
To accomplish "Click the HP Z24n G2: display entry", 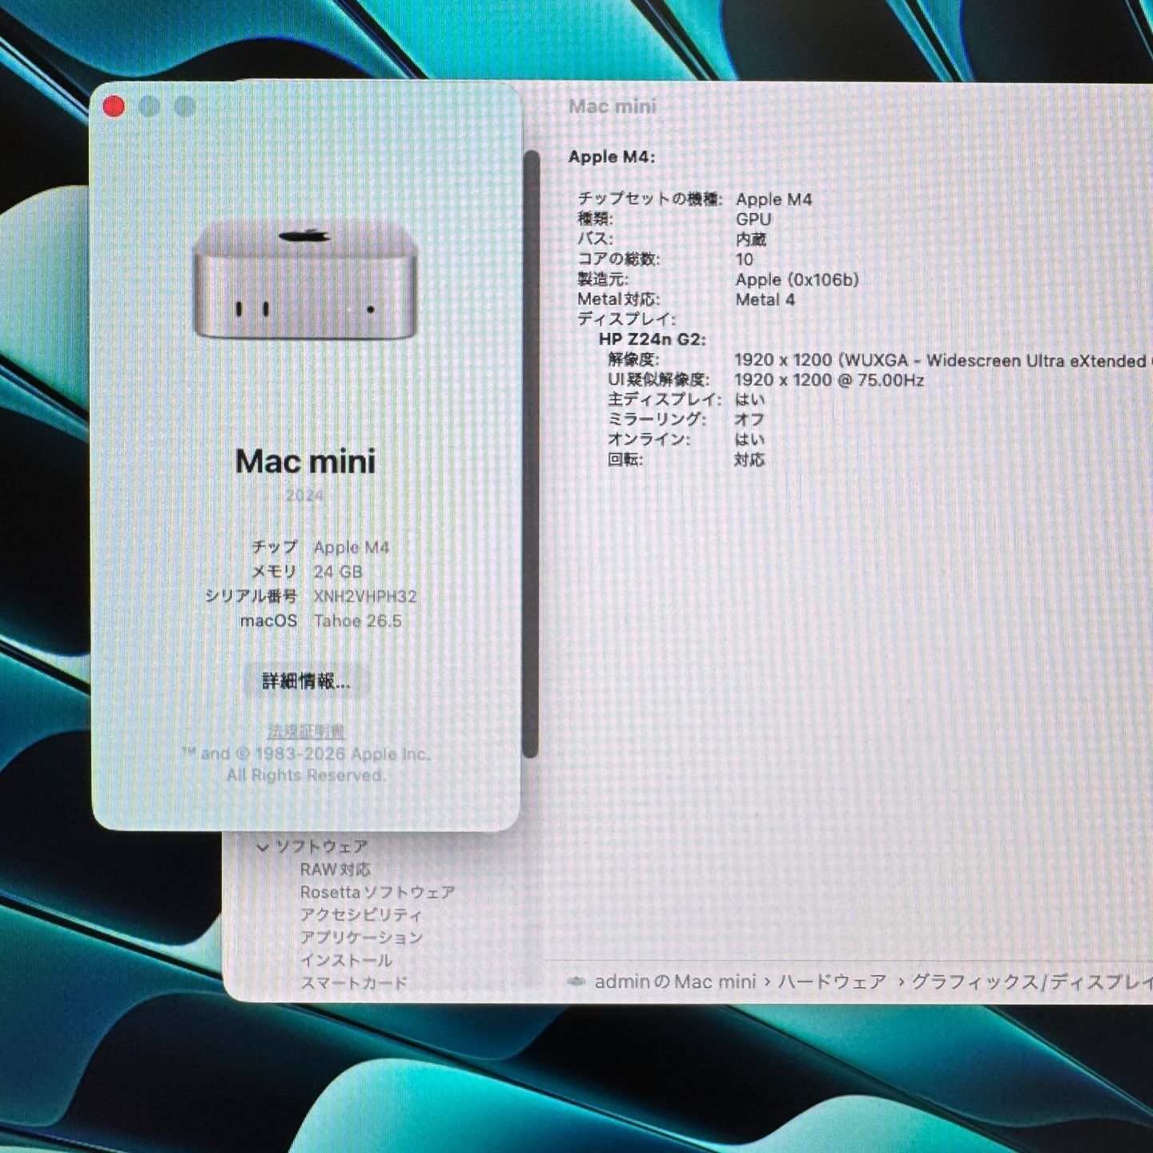I will 653,339.
